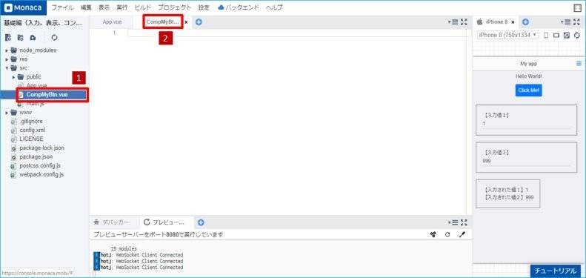Select package-lock.json in the file tree
The image size is (586, 278).
point(41,148)
